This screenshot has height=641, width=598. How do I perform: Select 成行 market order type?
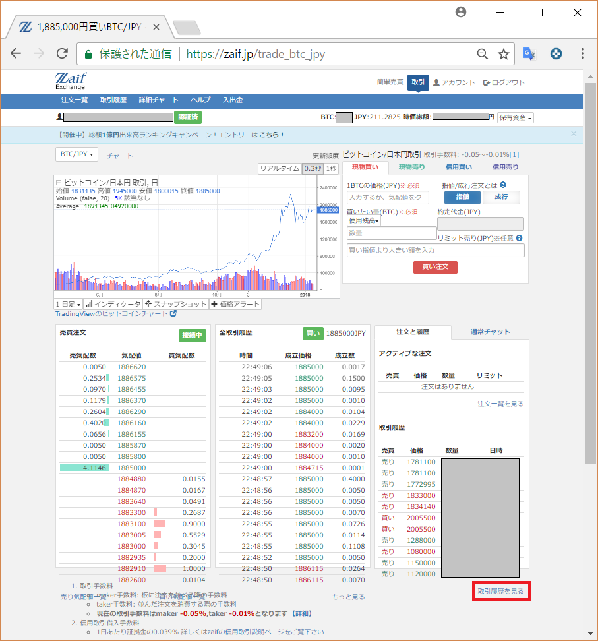501,197
